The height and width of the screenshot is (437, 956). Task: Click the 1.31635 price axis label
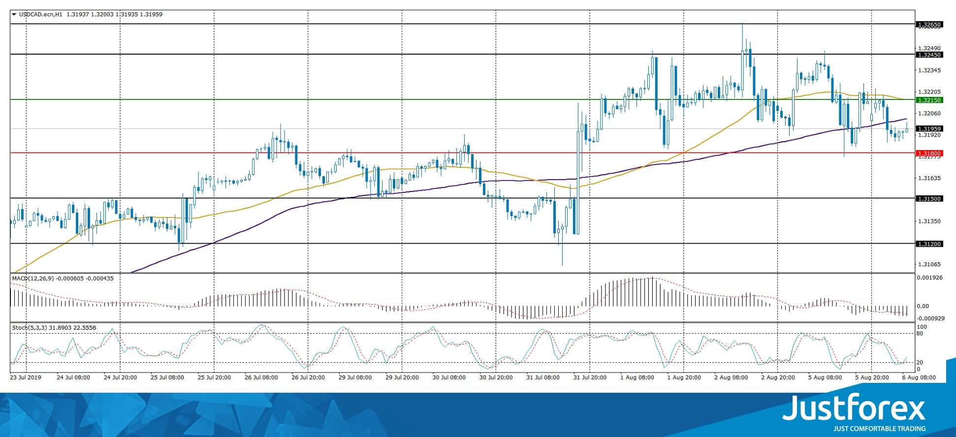coord(930,178)
